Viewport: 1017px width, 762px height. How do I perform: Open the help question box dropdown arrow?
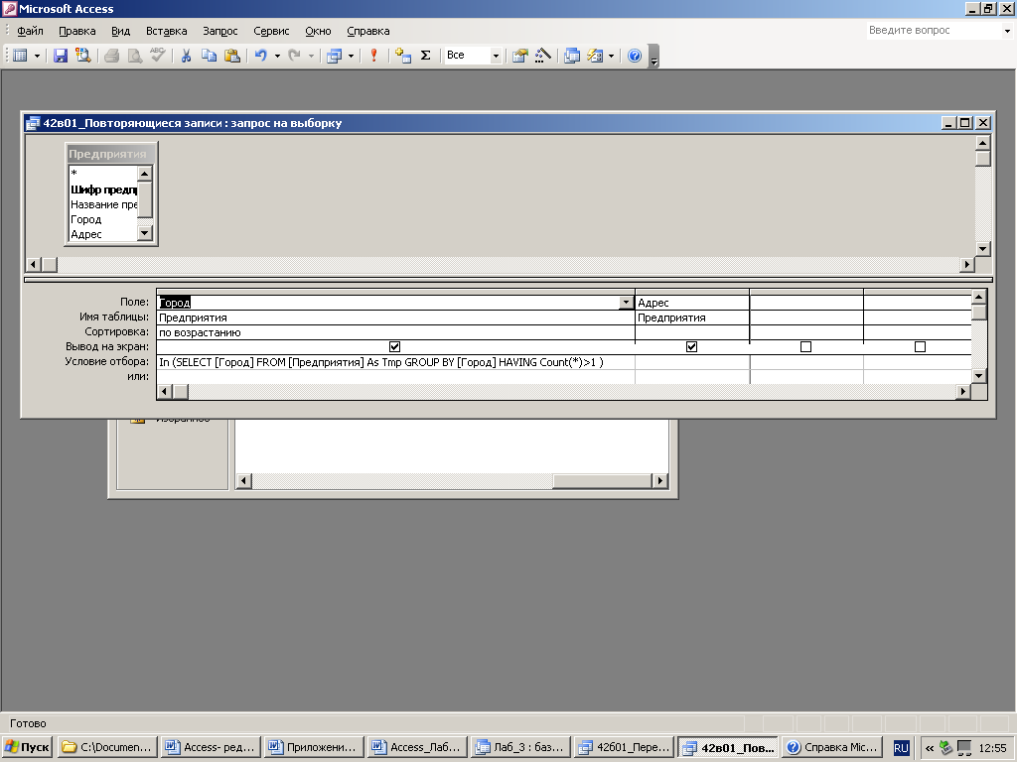coord(1007,31)
